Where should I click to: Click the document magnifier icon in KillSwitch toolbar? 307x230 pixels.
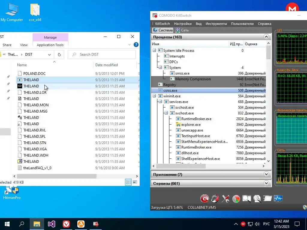(257, 199)
